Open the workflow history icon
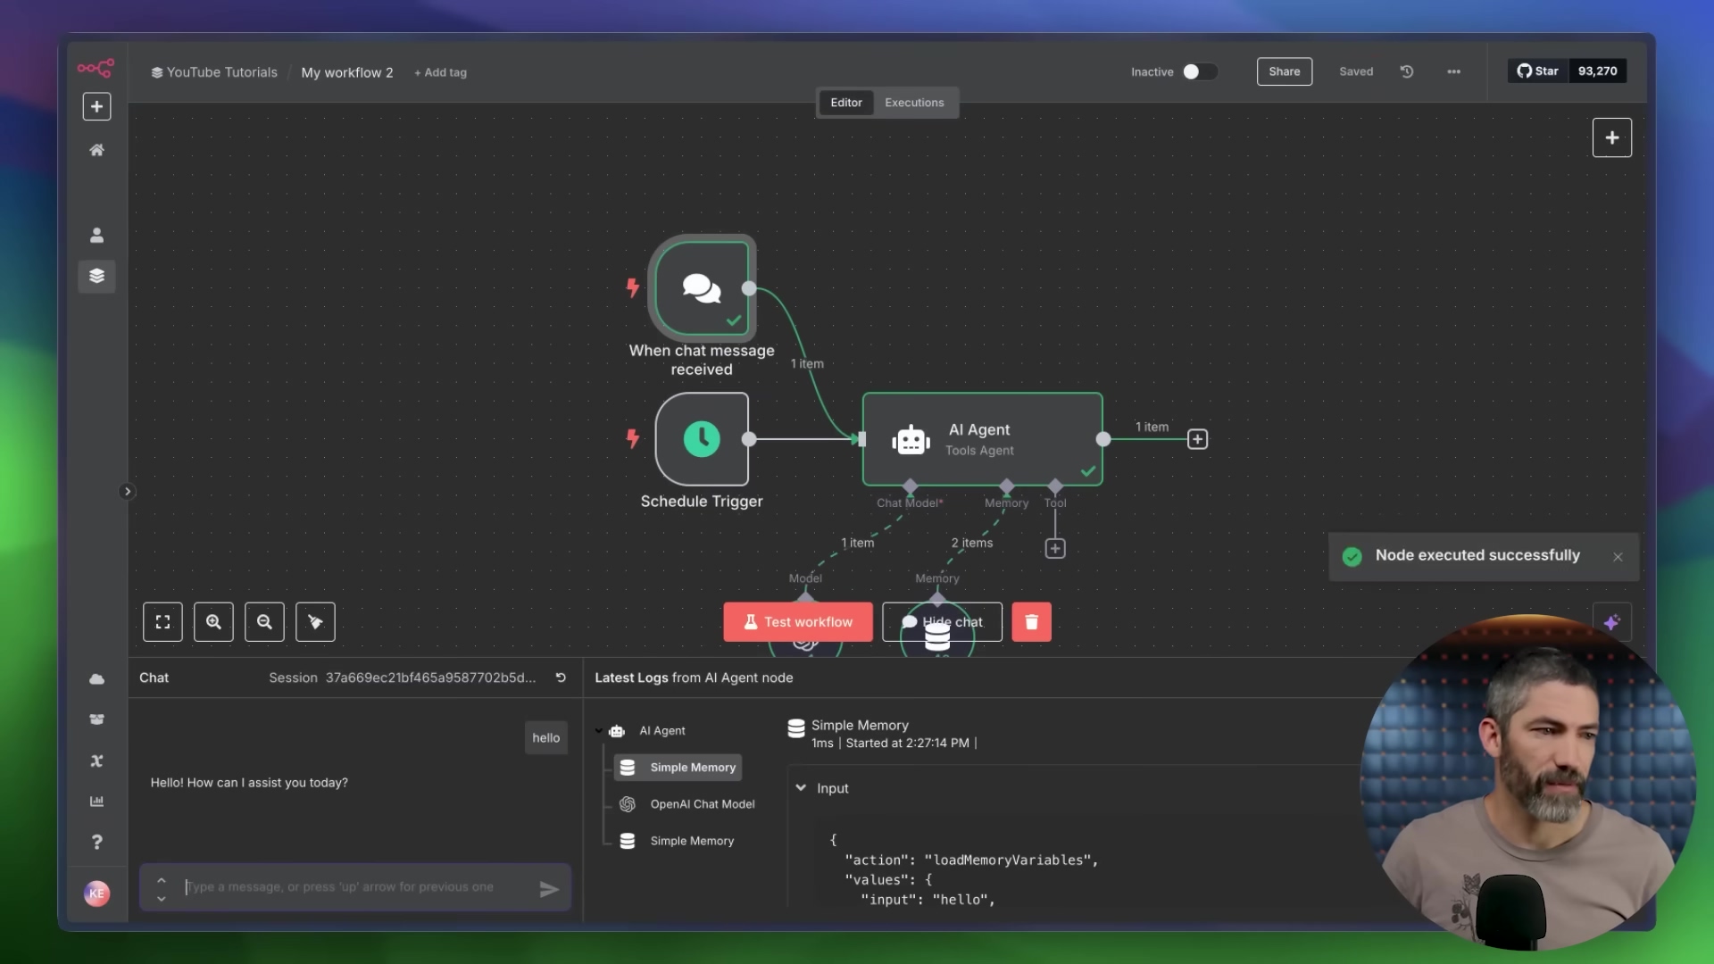 pyautogui.click(x=1407, y=71)
